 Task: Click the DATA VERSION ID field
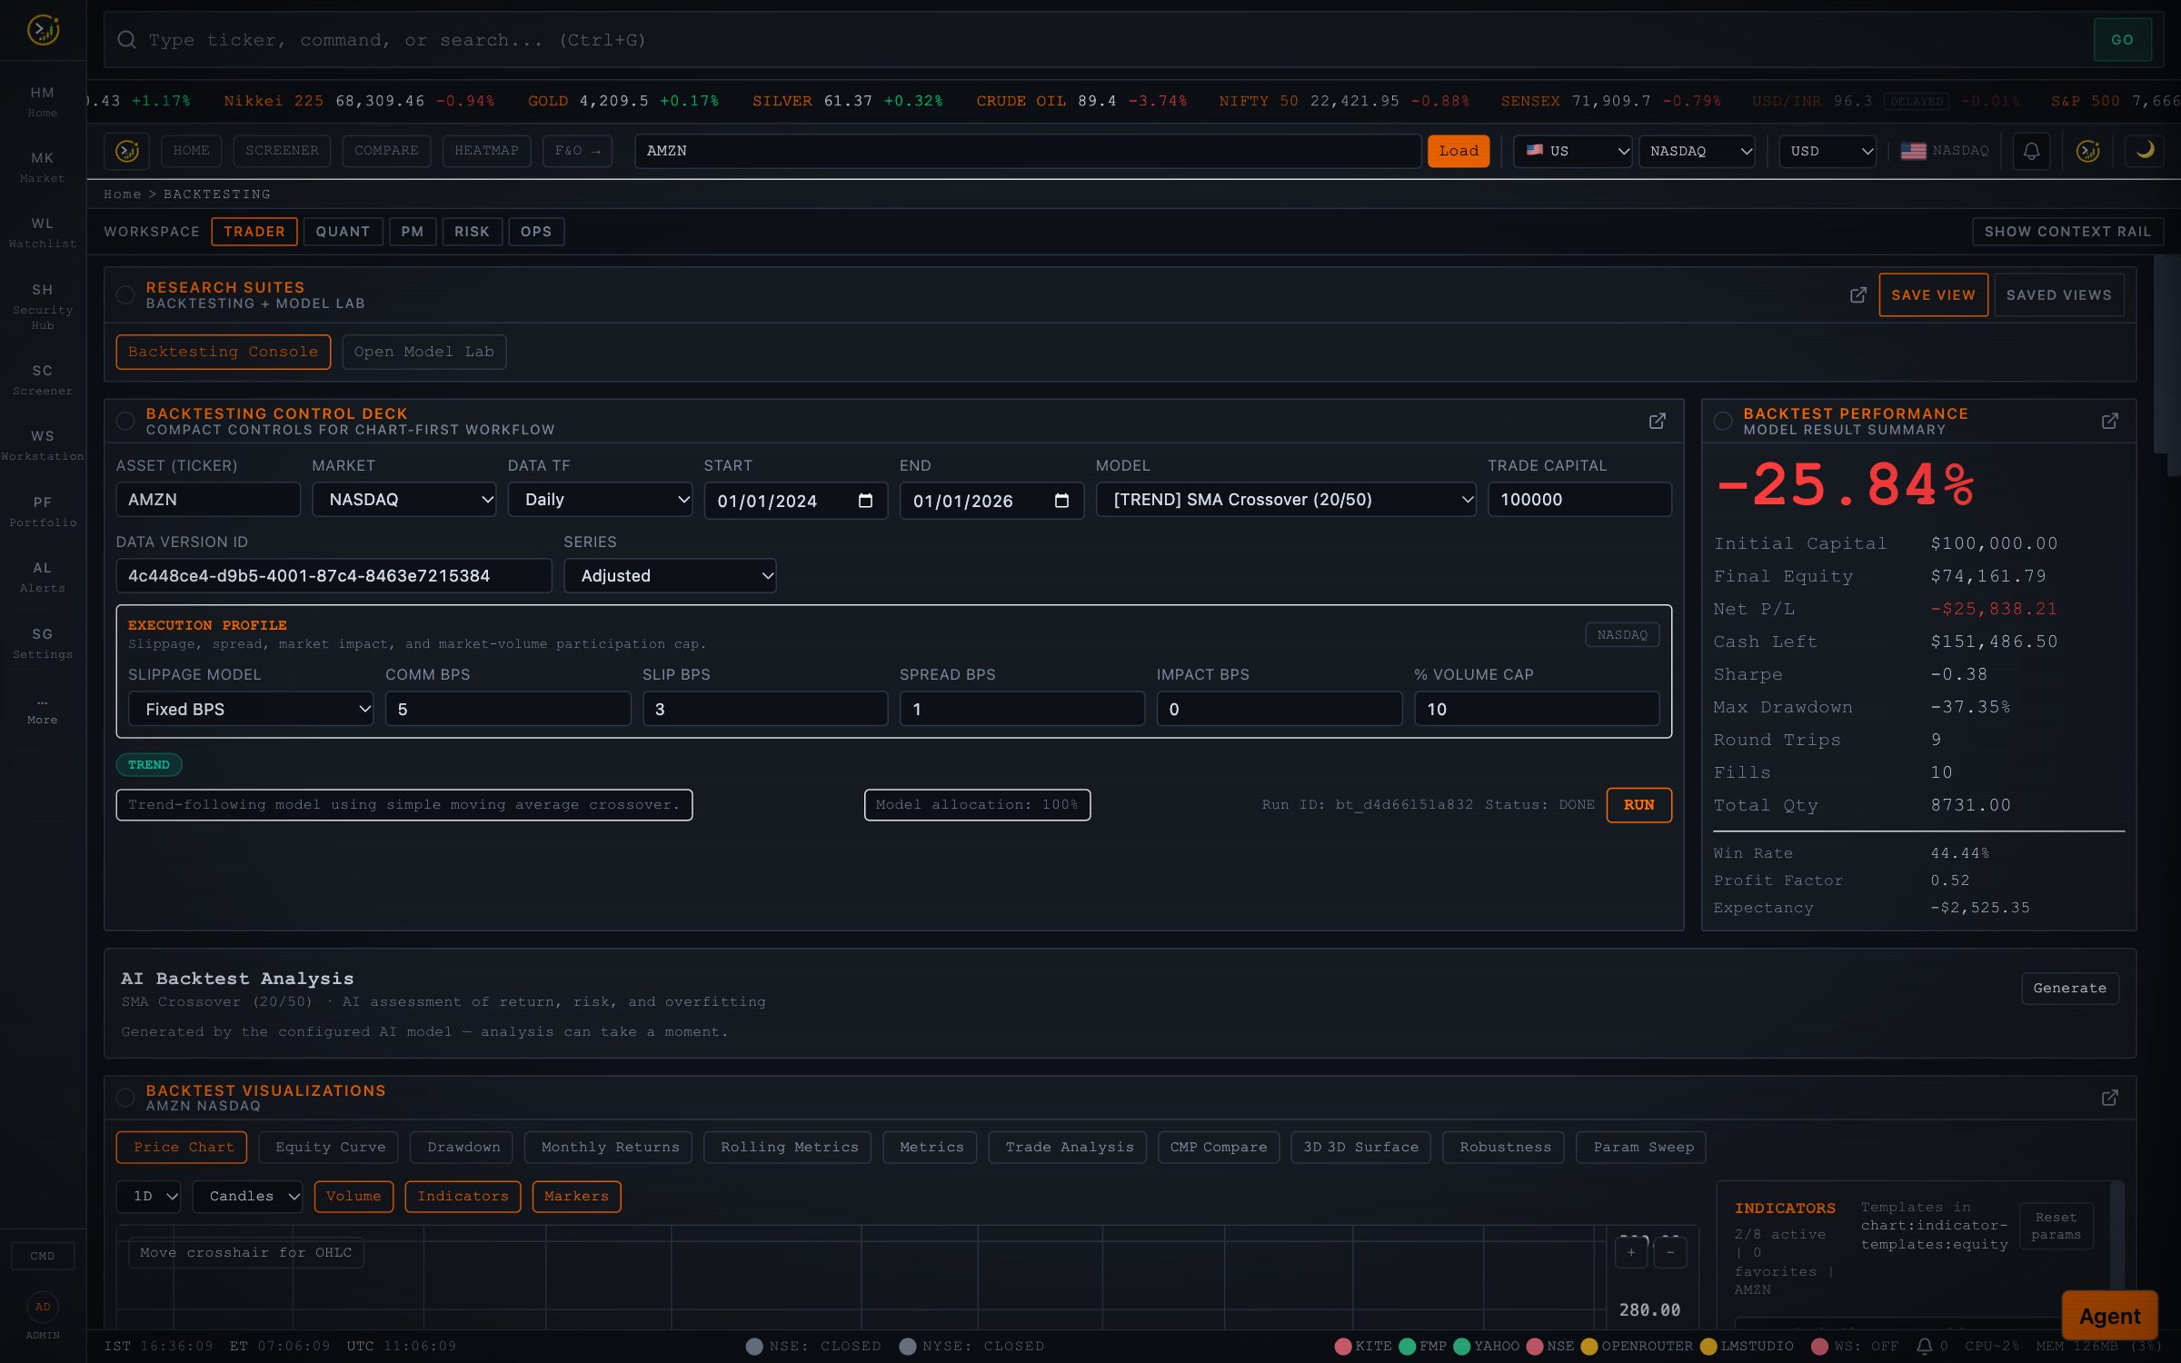pos(334,576)
